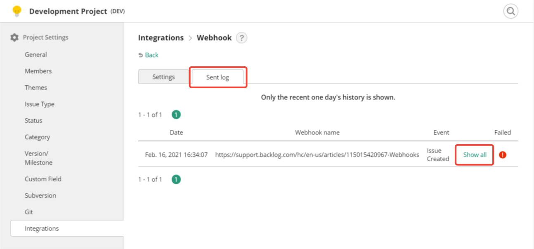The image size is (534, 249).
Task: Open the Custom Field settings item
Action: click(43, 179)
